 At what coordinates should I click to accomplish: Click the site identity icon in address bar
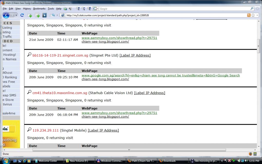click(x=63, y=15)
